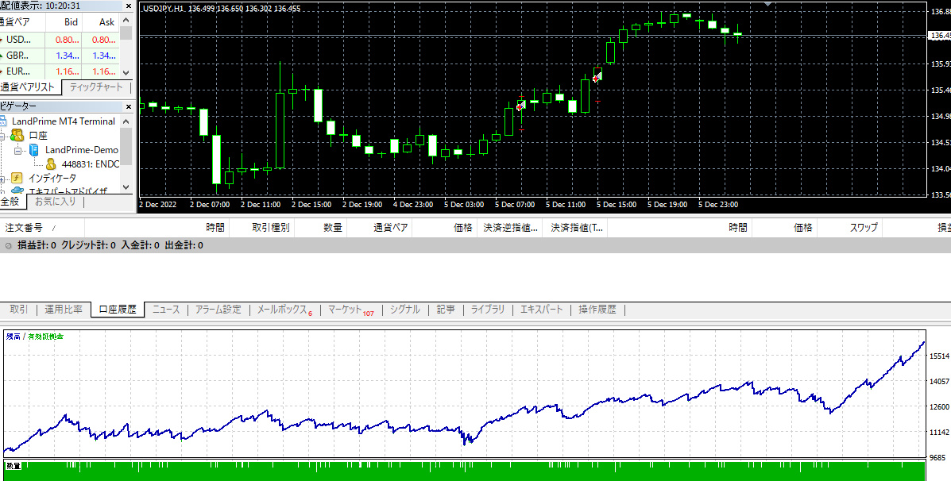Click the first trade arrow marker on chart
The image size is (951, 481).
point(520,106)
